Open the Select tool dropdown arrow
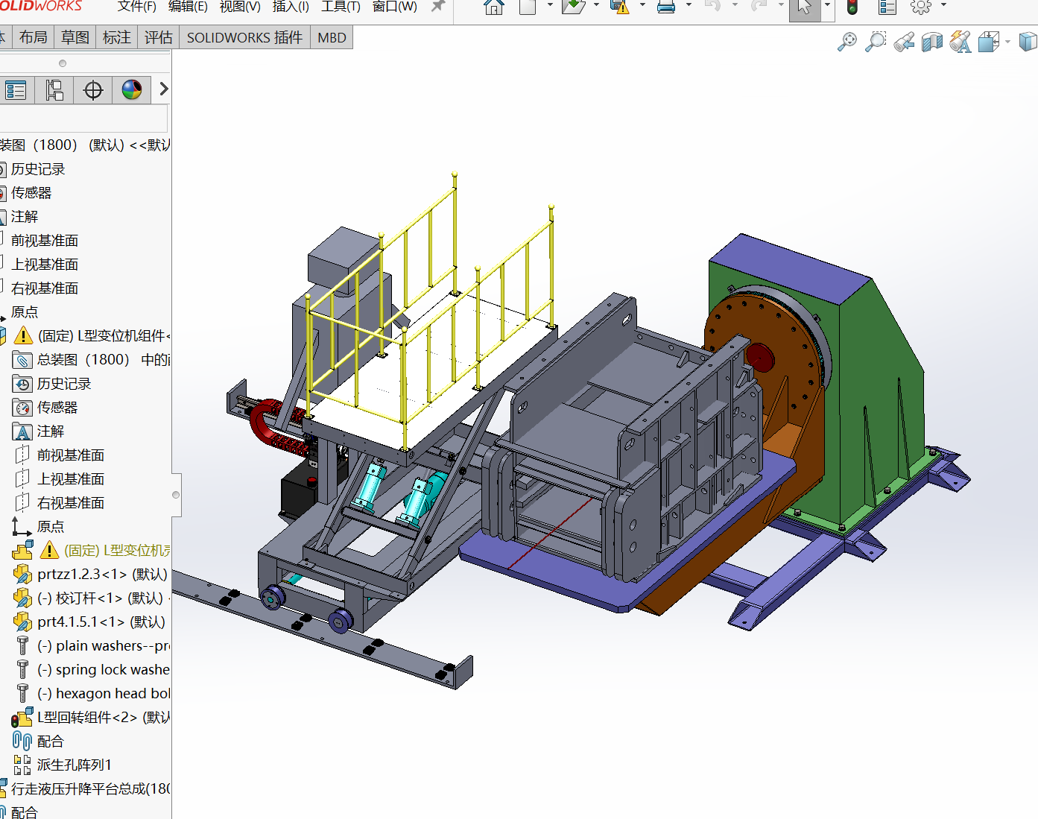Viewport: 1038px width, 819px height. (827, 6)
